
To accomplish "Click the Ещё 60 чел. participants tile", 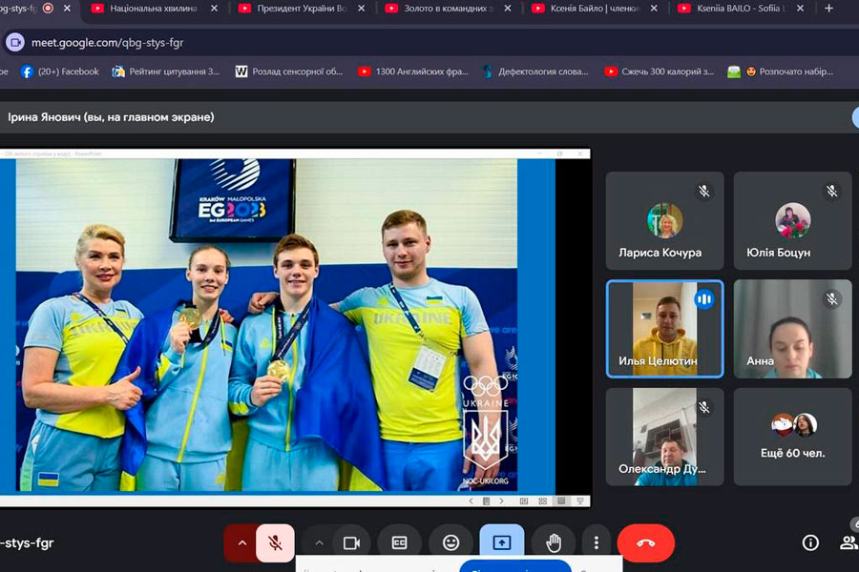I will 792,436.
